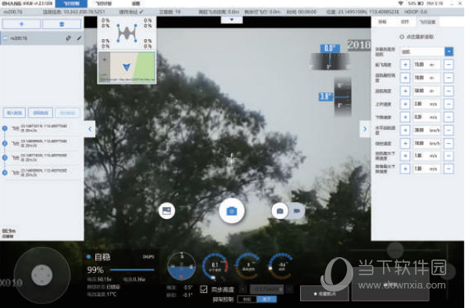Click the trash delete button in left panel
465x308 pixels.
click(62, 24)
